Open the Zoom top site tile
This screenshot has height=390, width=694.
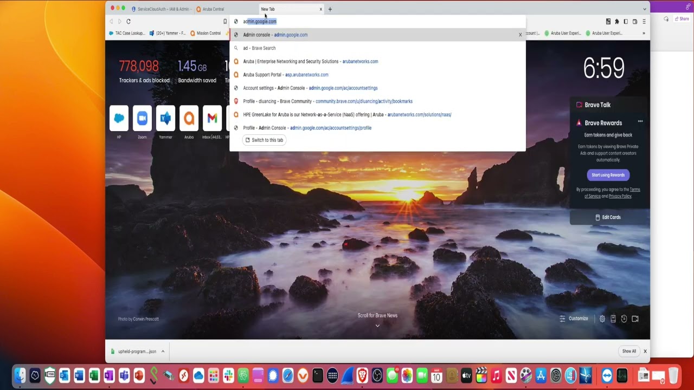click(142, 118)
